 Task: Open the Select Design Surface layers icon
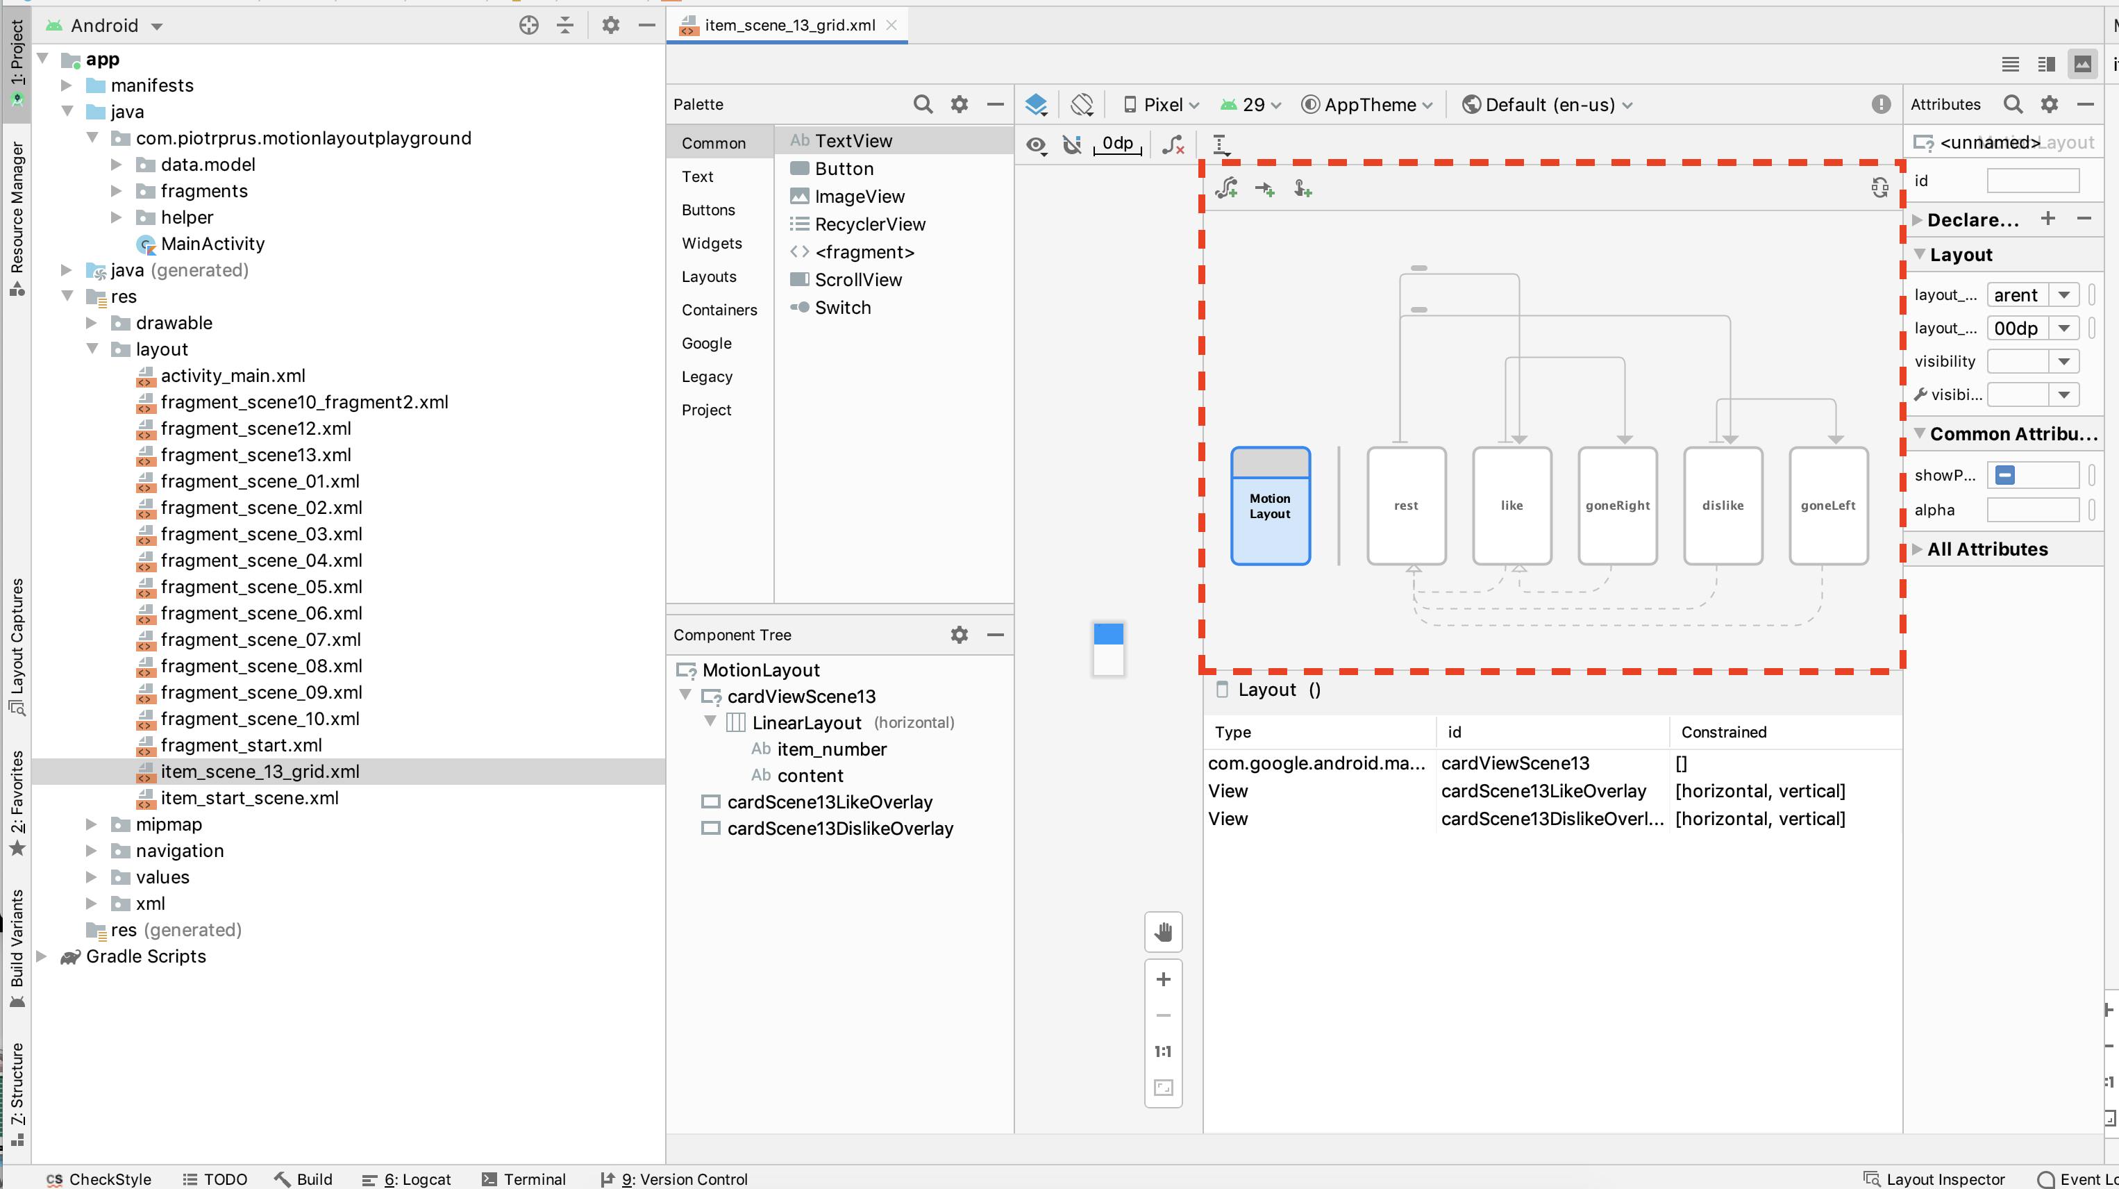point(1036,104)
